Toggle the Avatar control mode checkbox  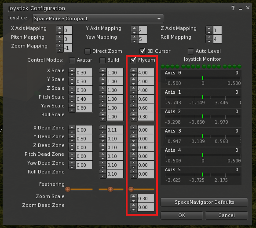[x=72, y=60]
